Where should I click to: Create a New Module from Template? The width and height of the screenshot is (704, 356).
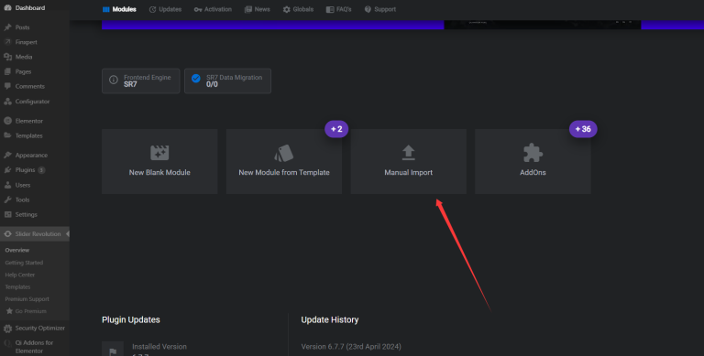[x=284, y=161]
